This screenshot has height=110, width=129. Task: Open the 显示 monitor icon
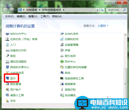point(7,78)
